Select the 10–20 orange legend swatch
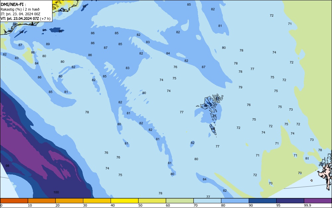Screen dimensions: 332x208 (x=42, y=201)
